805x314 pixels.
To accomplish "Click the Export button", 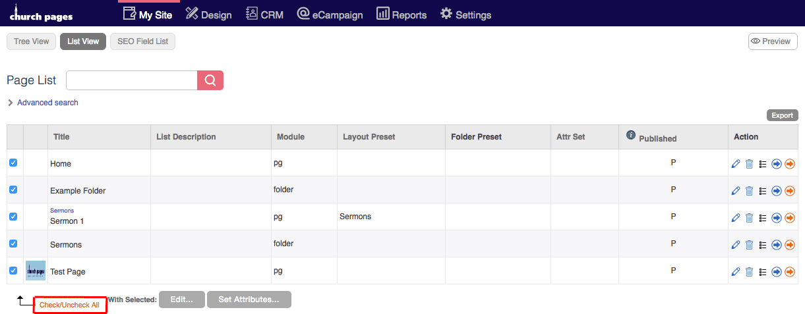I will [x=782, y=115].
